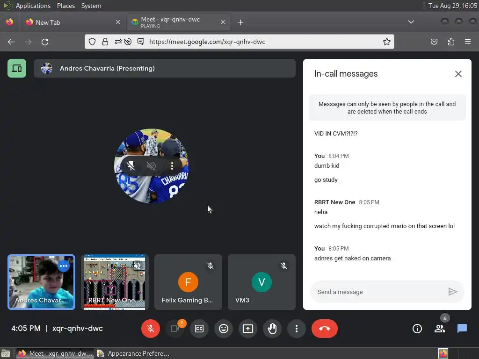
Task: Open the emoji reactions button
Action: pyautogui.click(x=224, y=329)
